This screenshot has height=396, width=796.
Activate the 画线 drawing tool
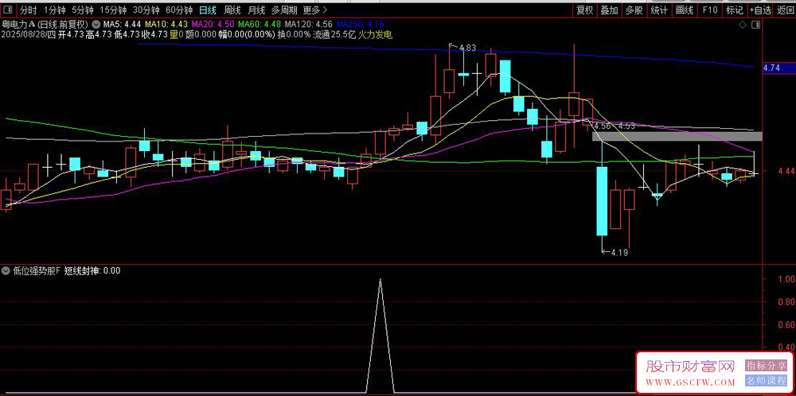tap(685, 10)
